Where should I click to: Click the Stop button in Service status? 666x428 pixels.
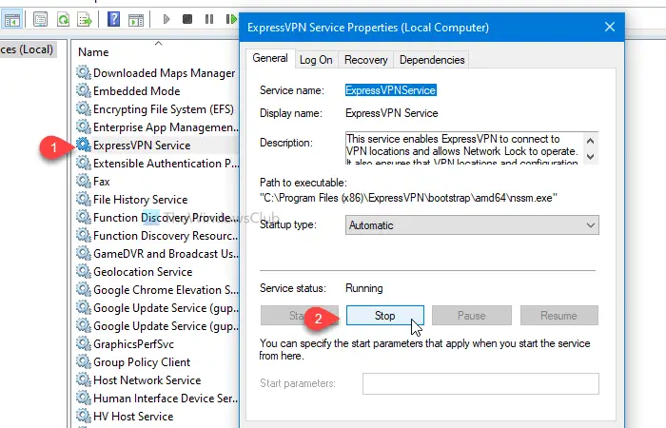coord(384,316)
